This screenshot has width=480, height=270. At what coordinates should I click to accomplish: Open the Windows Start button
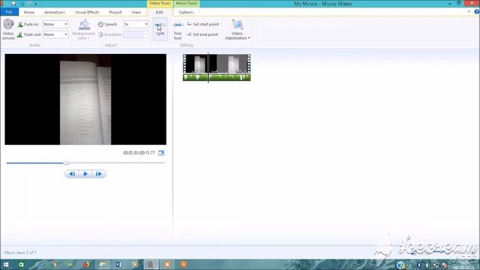[x=6, y=264]
